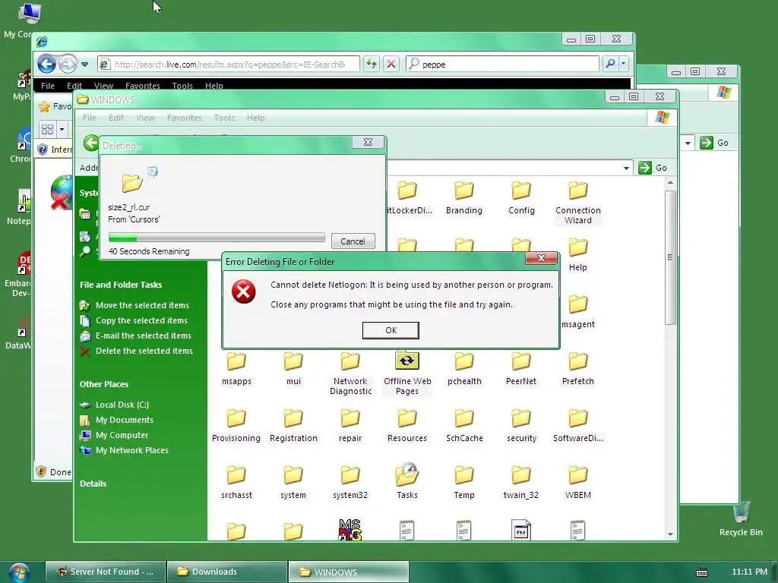
Task: Select the SchCache folder
Action: tap(464, 426)
